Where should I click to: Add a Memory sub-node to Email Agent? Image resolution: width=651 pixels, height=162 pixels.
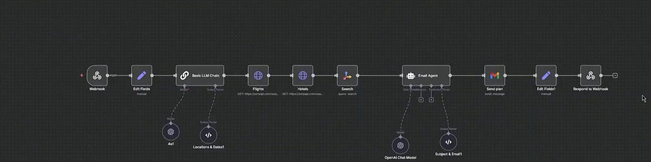(421, 100)
